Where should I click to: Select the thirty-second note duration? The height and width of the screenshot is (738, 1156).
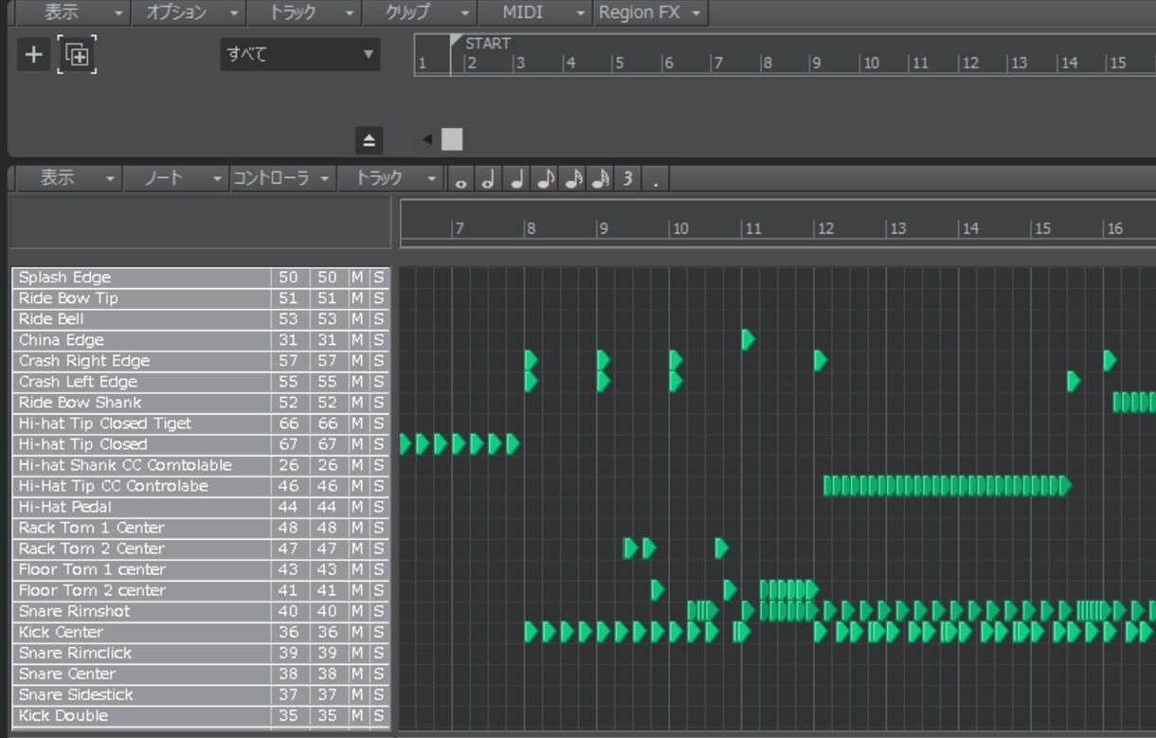tap(599, 178)
